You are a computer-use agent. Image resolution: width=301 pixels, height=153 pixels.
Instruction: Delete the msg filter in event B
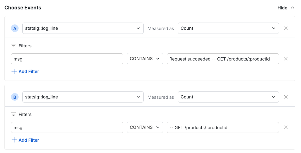pos(286,127)
